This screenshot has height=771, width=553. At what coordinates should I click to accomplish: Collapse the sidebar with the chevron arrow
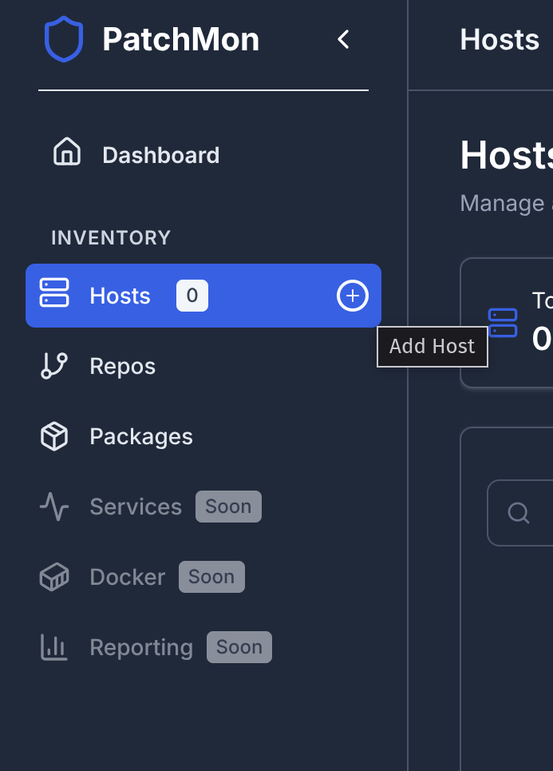point(344,39)
